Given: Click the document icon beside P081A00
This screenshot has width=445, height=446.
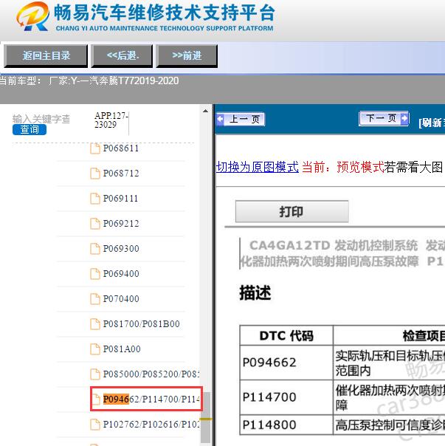Looking at the screenshot, I should coord(95,349).
